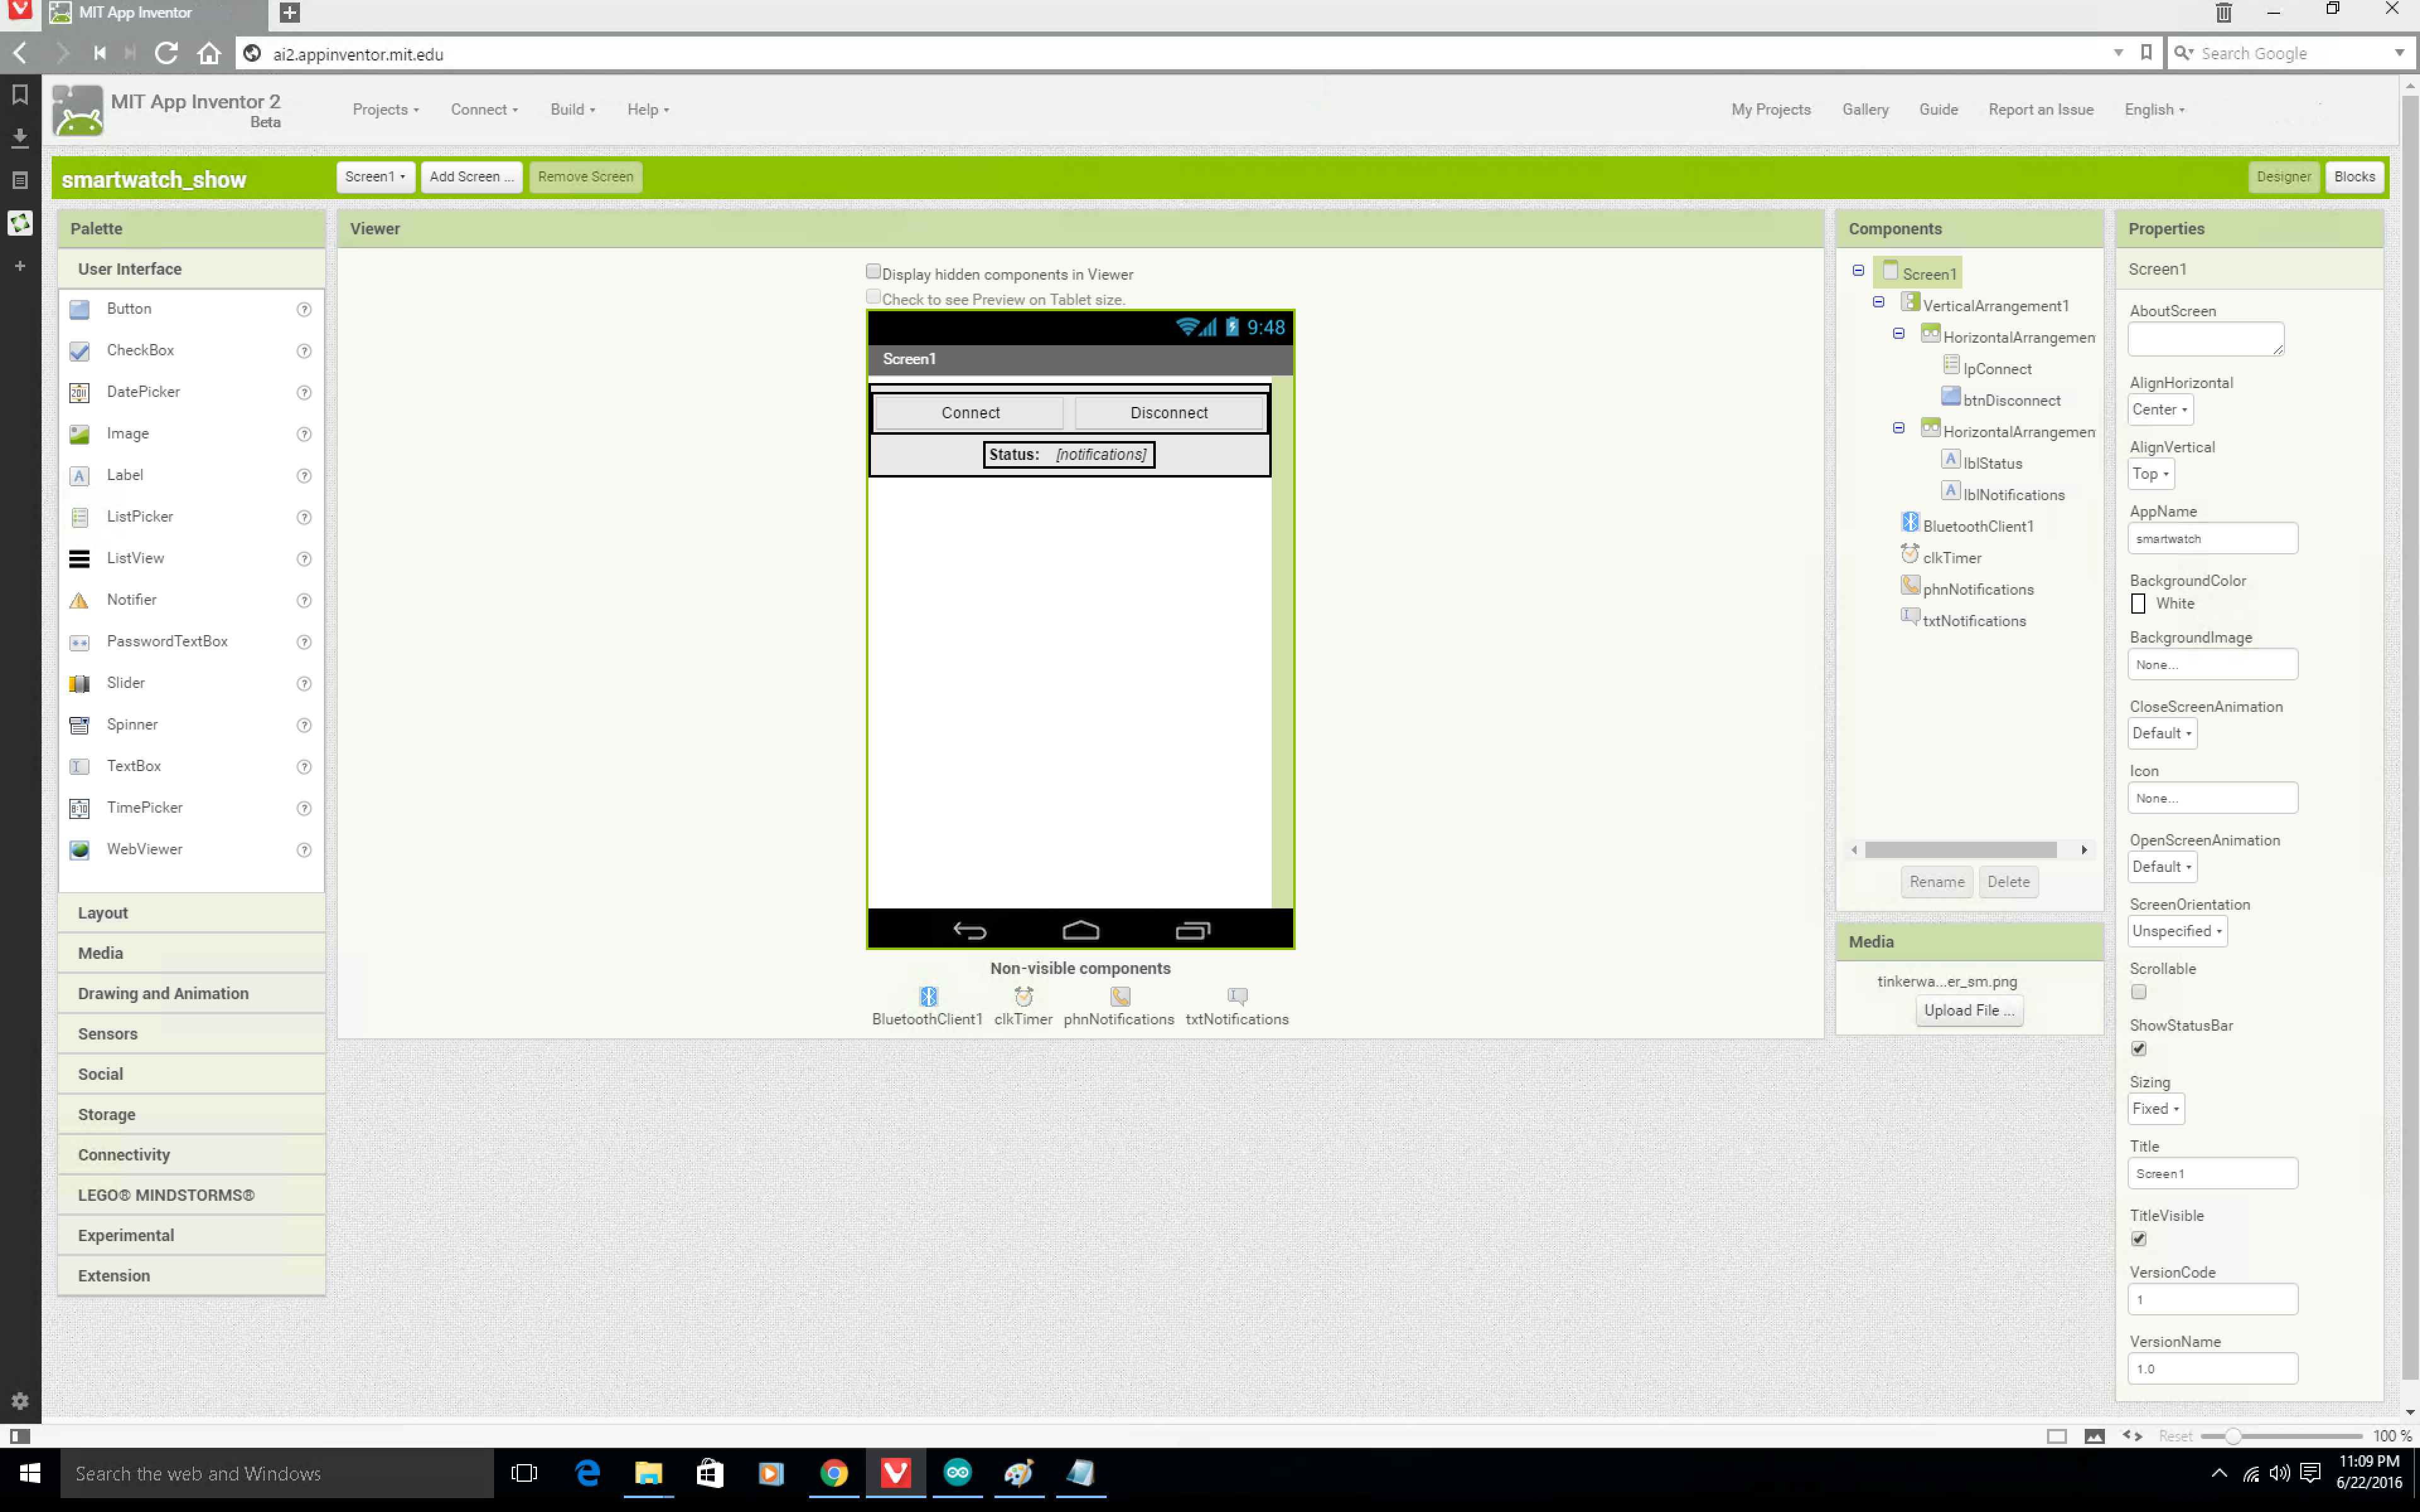Viewport: 2420px width, 1512px height.
Task: Select the CheckBox palette icon
Action: coord(80,351)
